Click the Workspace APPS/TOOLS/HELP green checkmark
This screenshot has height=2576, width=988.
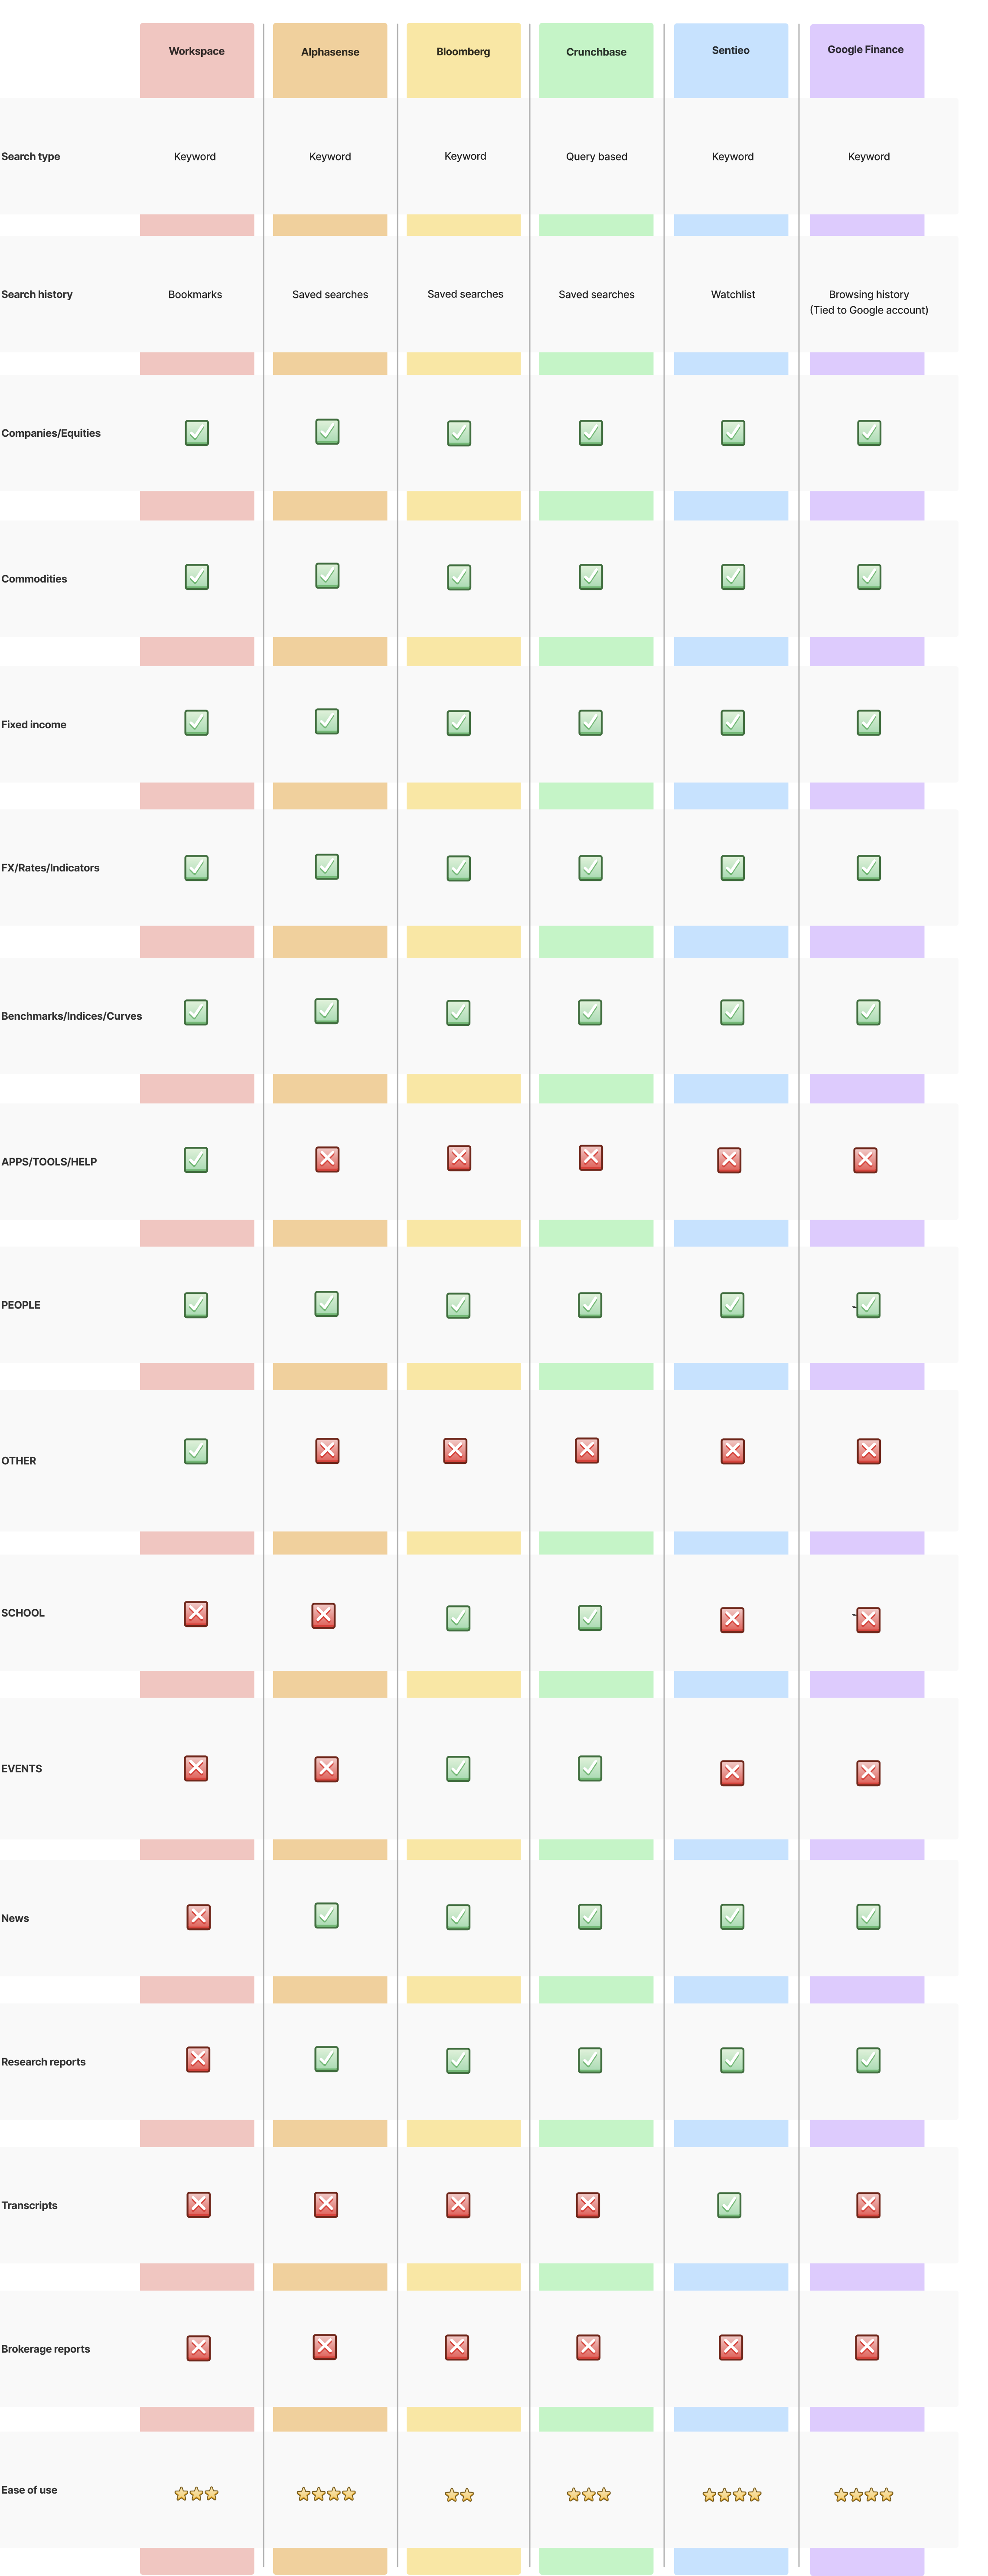(196, 1160)
